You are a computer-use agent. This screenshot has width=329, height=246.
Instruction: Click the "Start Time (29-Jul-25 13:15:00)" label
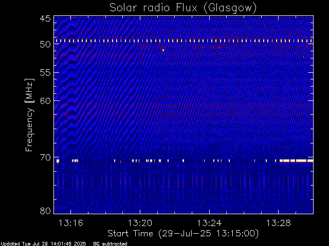pos(183,234)
